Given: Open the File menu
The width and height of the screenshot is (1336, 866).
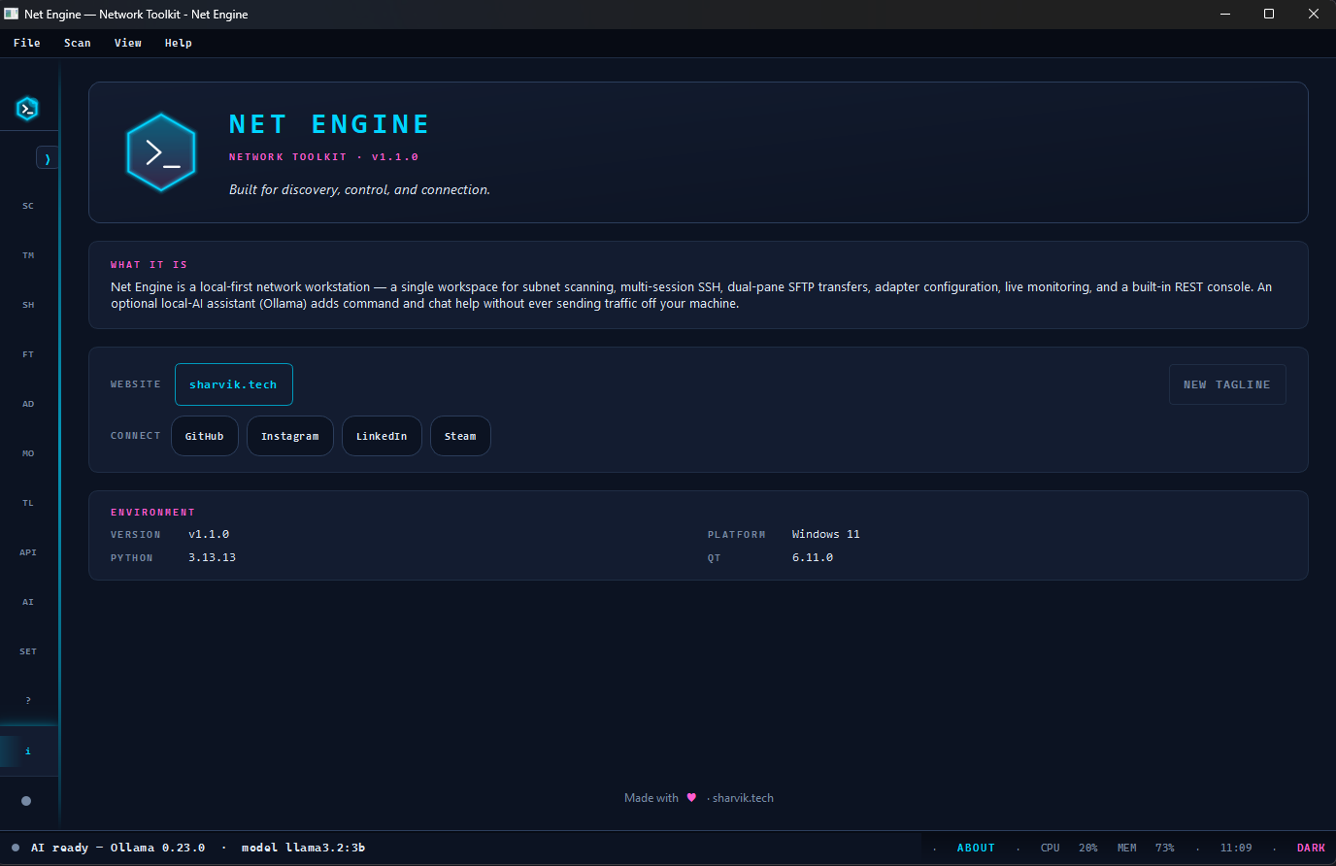Looking at the screenshot, I should [x=27, y=43].
